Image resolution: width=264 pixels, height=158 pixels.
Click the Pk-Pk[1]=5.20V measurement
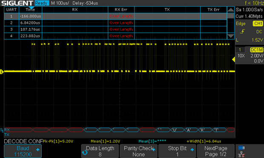58,141
